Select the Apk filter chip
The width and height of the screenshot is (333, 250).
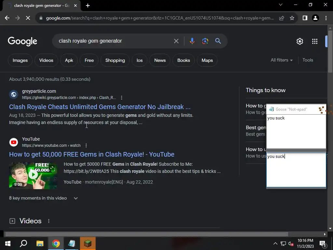(x=69, y=60)
